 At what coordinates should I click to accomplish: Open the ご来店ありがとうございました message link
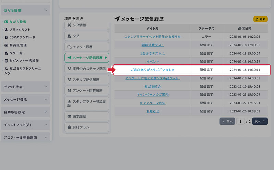pos(153,70)
